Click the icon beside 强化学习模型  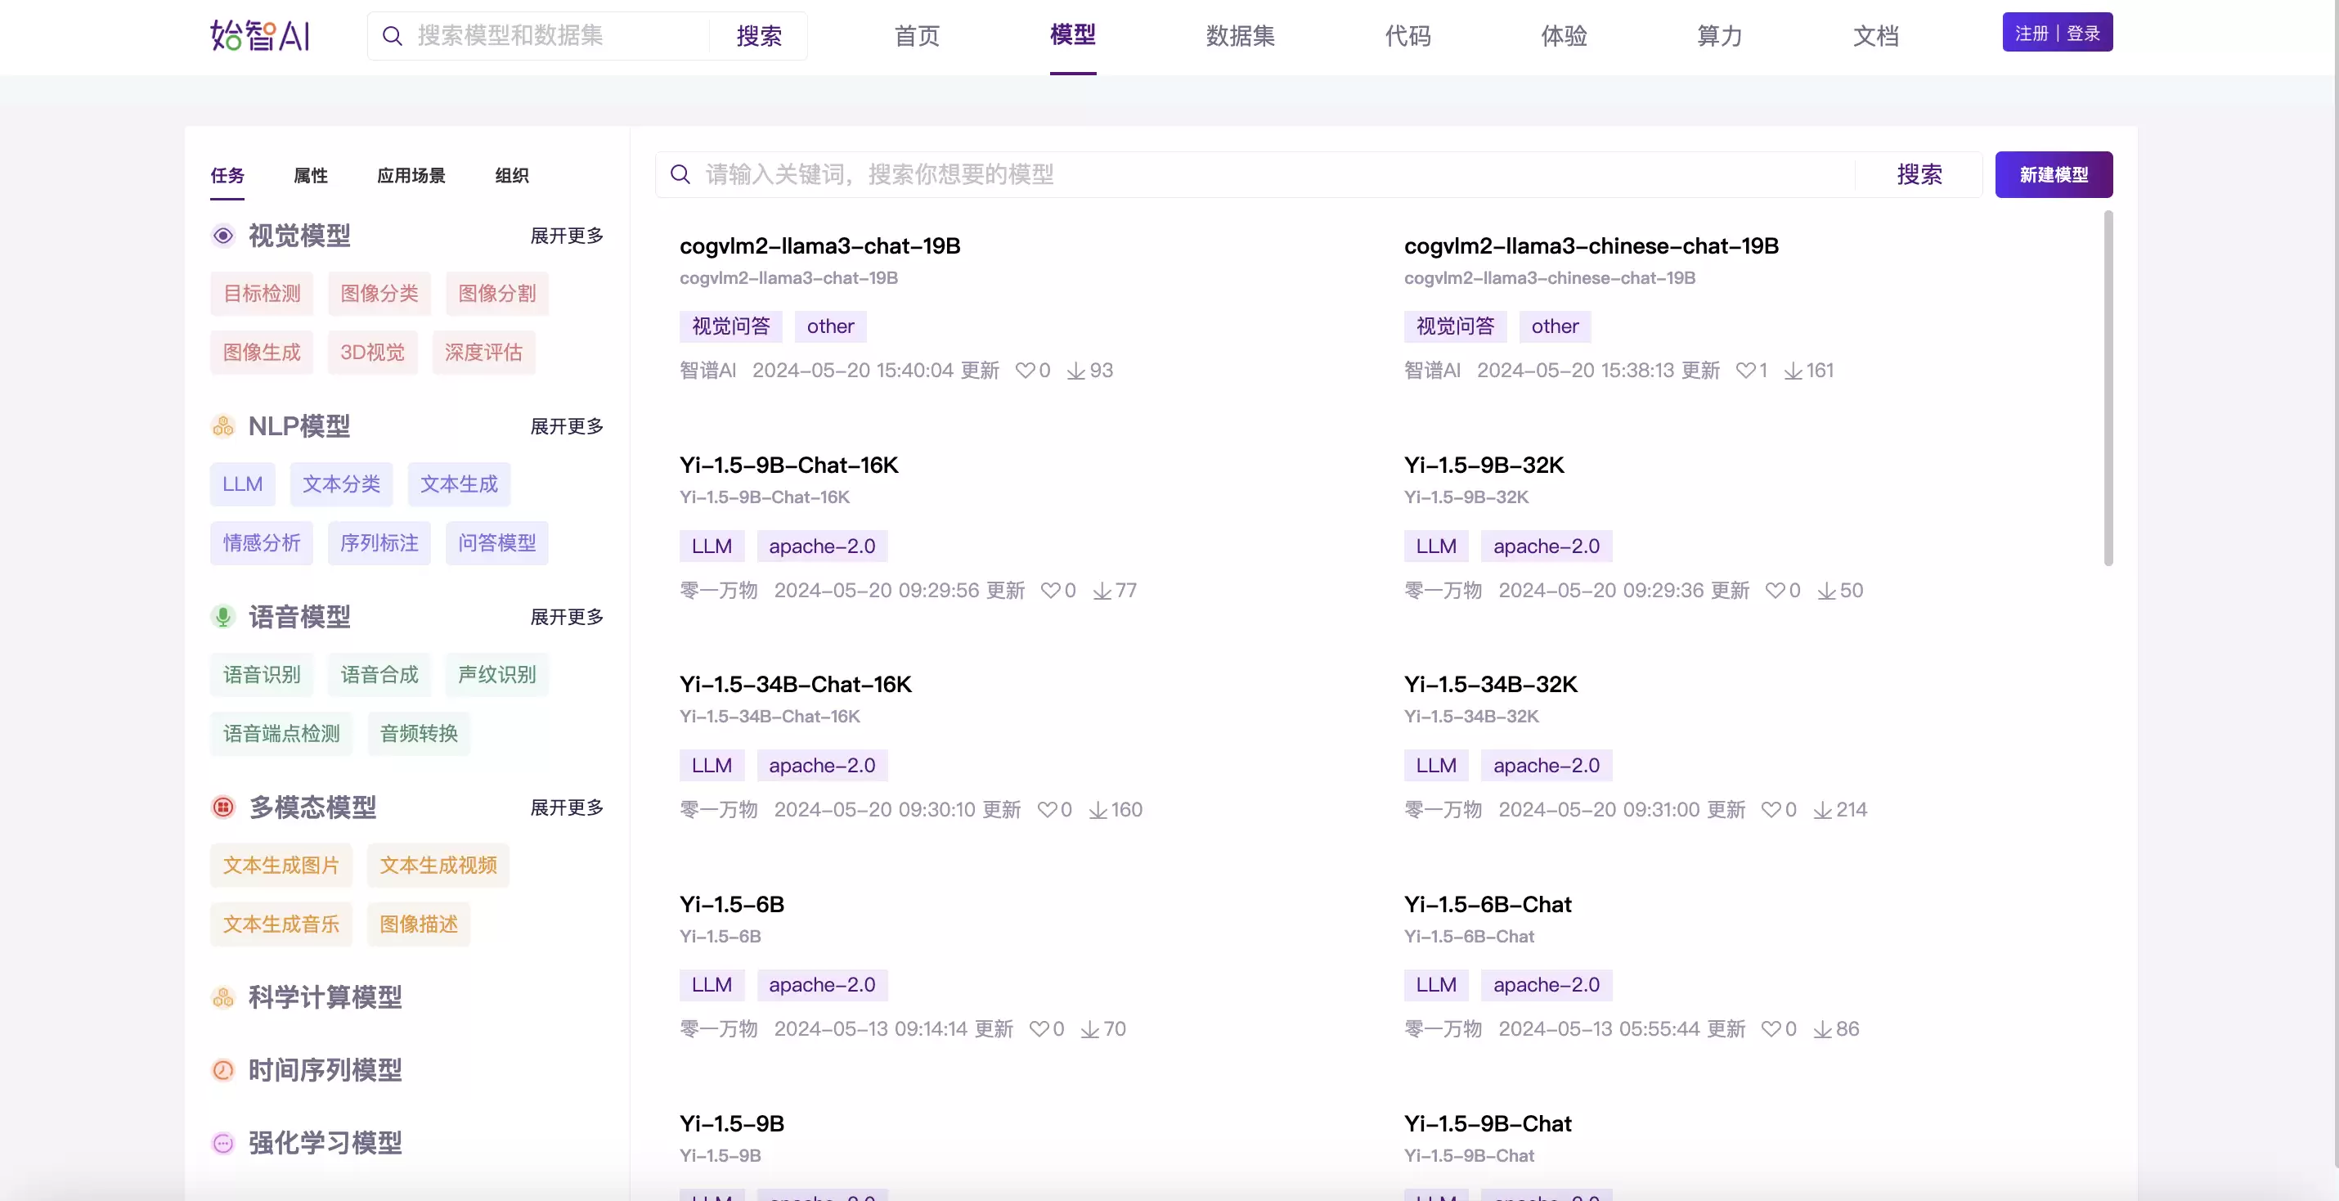coord(223,1143)
